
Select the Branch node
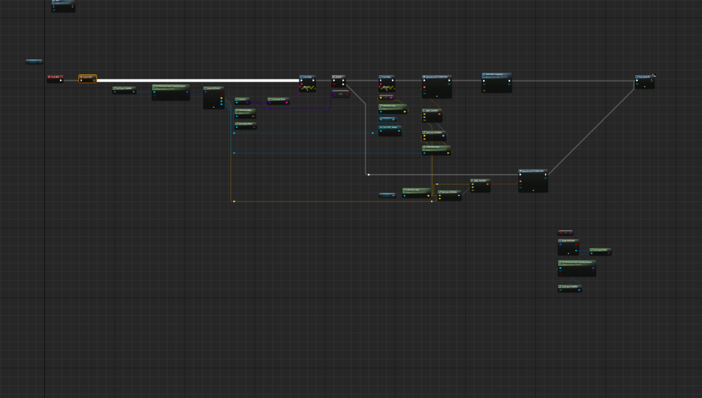(x=339, y=81)
